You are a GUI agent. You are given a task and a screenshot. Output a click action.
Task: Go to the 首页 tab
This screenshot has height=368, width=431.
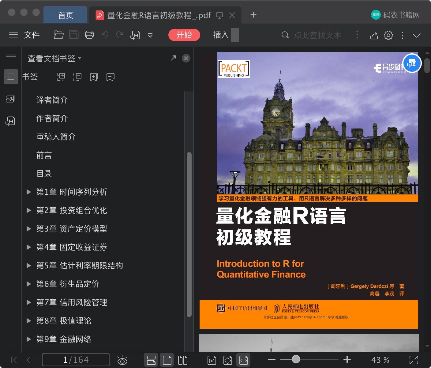tap(66, 15)
